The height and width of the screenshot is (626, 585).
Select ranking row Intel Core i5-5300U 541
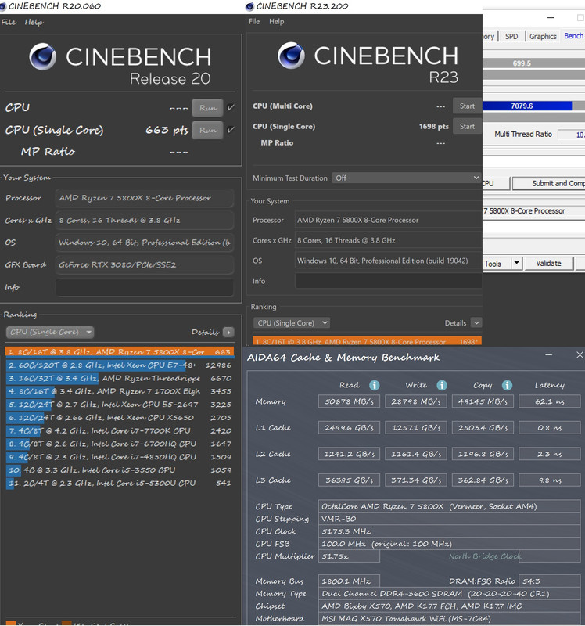pos(120,483)
